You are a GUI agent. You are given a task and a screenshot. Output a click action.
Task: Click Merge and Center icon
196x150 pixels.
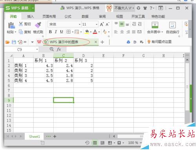pos(155,25)
